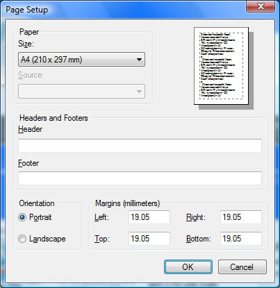Focus the Left margin field
Viewport: 280px width, 288px height.
[x=149, y=217]
